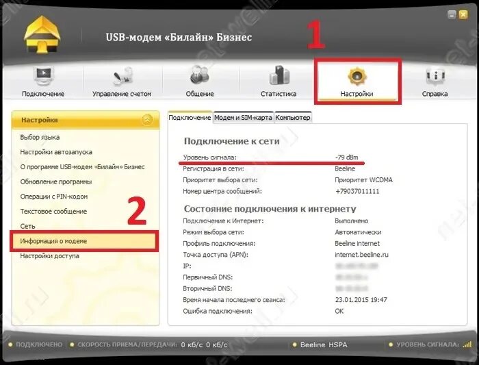Open the Справка help icon
Viewport: 479px width, 365px height.
click(x=435, y=76)
